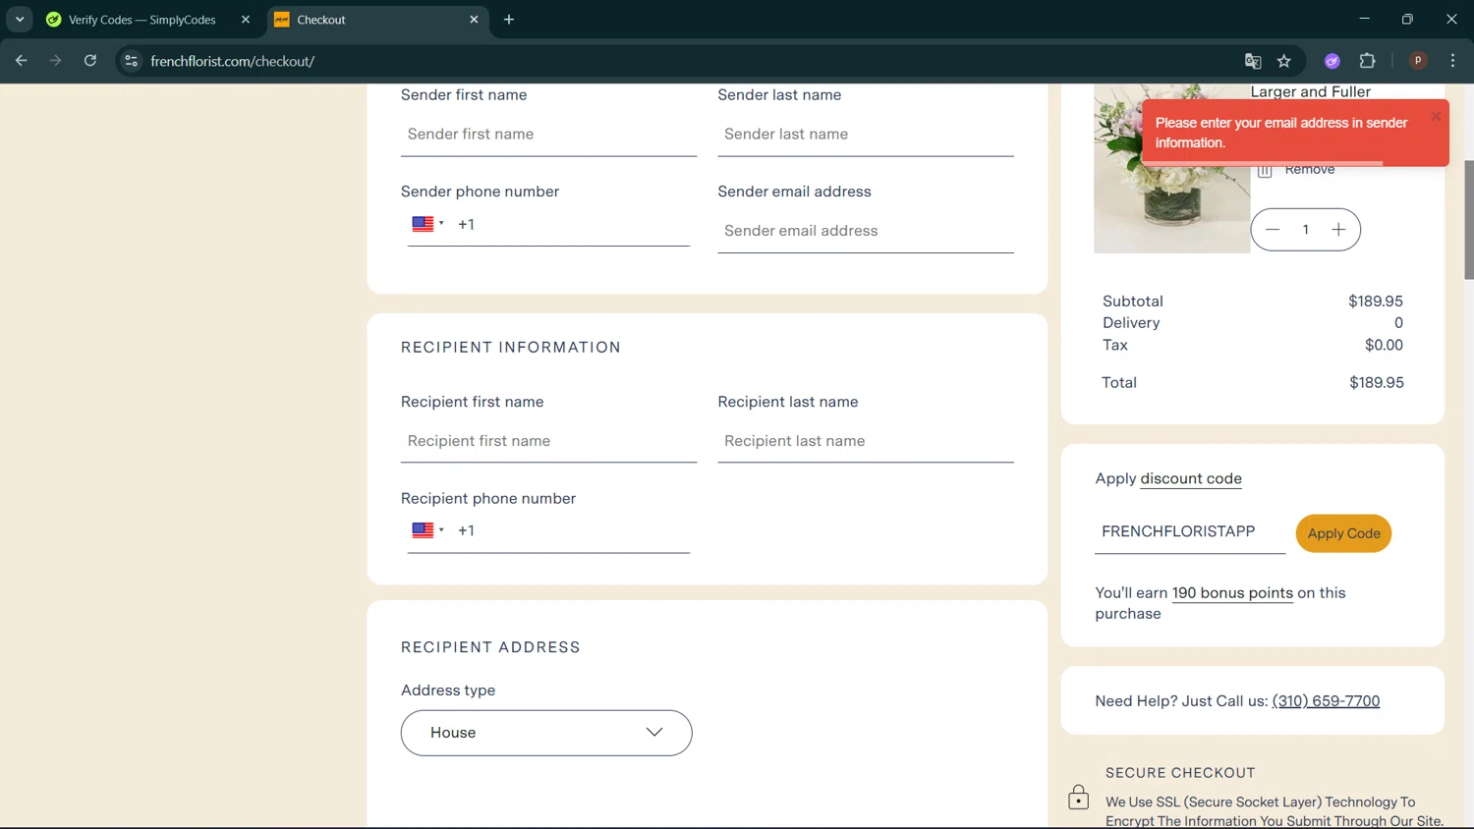Call the (310) 659-7700 phone link
Viewport: 1474px width, 829px height.
(1326, 701)
